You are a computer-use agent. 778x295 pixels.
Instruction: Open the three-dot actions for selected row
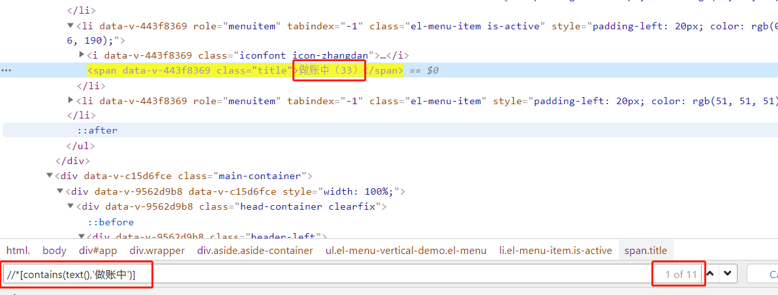[6, 71]
